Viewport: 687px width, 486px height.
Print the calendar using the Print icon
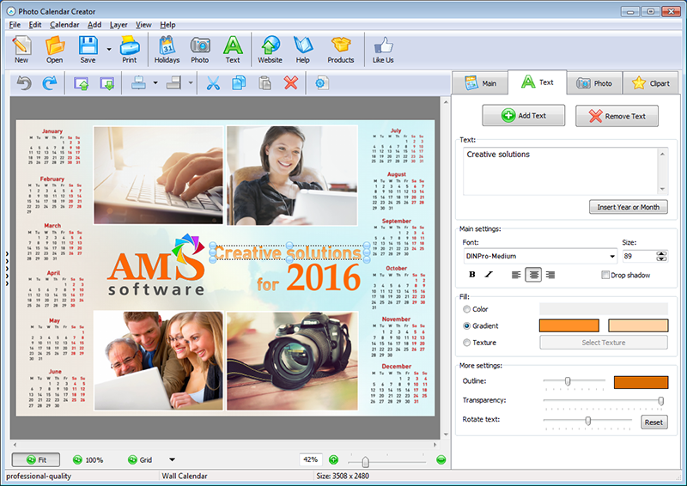coord(130,49)
